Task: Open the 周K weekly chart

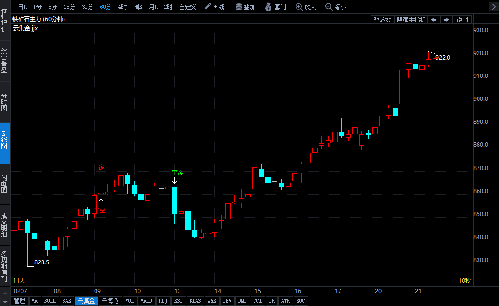Action: click(138, 7)
